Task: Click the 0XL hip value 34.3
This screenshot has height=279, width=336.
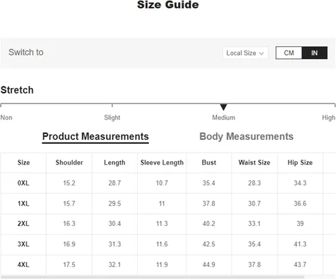Action: tap(300, 183)
